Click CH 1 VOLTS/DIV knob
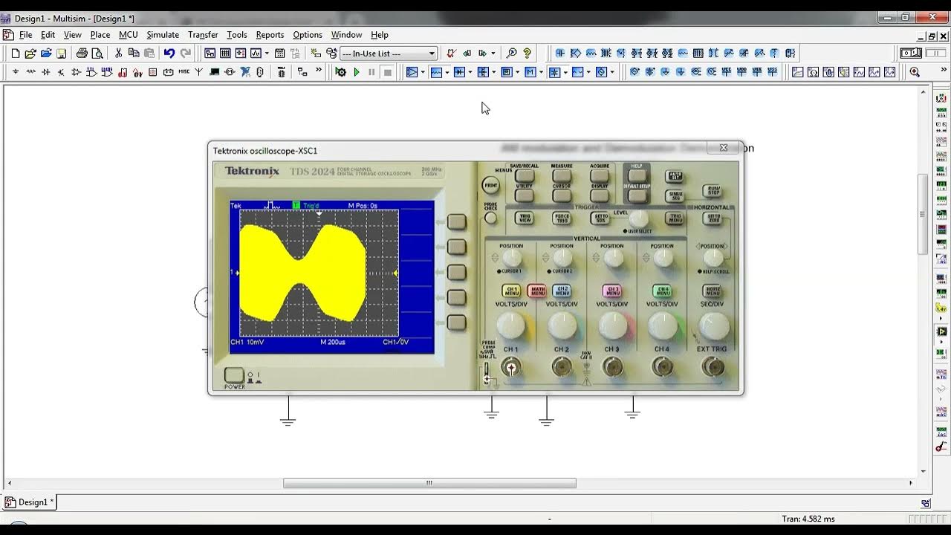Image resolution: width=951 pixels, height=535 pixels. tap(511, 326)
